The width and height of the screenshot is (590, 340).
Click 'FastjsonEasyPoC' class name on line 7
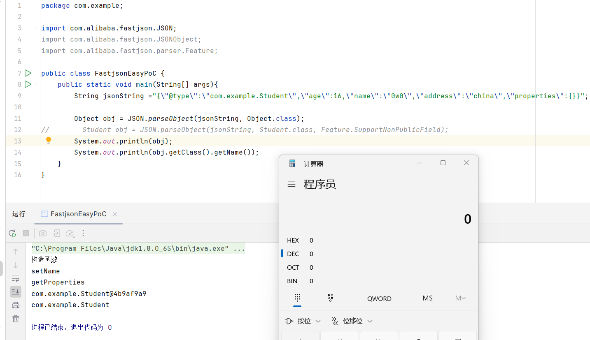click(x=126, y=73)
